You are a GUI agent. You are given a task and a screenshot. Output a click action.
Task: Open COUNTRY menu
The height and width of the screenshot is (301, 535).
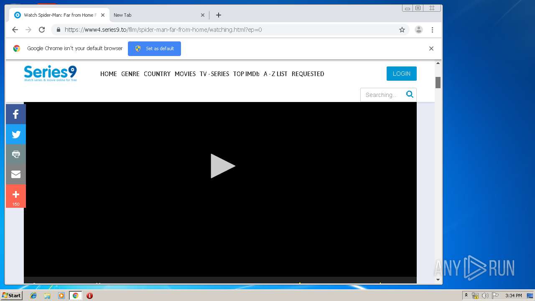157,74
